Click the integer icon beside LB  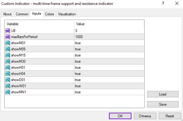[x=8, y=31]
